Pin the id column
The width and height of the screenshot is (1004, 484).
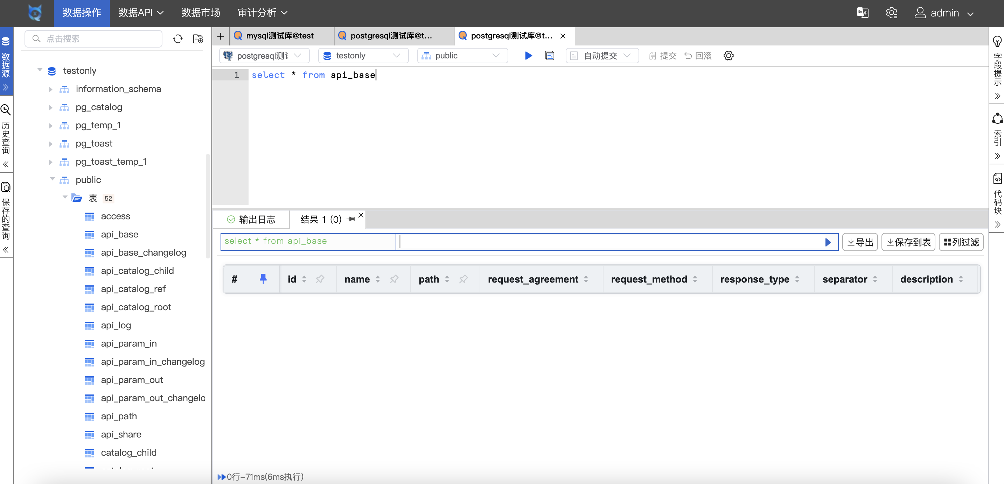320,279
